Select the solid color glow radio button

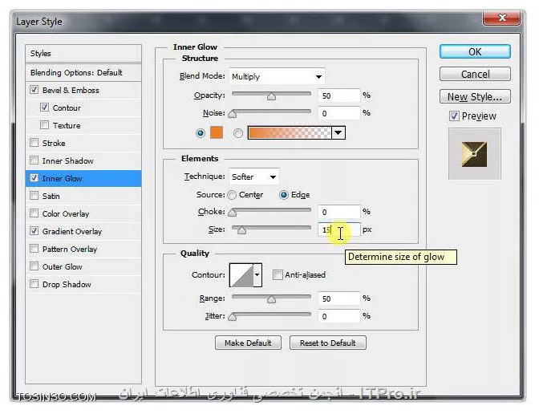tap(201, 133)
